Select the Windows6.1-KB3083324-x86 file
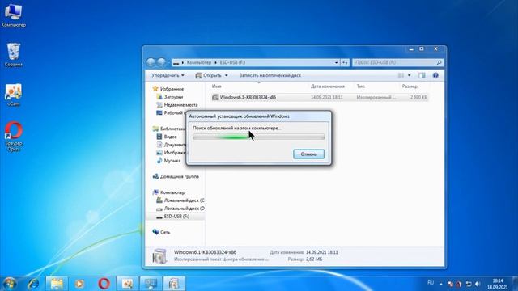Viewport: 518px width, 291px height. [320, 97]
